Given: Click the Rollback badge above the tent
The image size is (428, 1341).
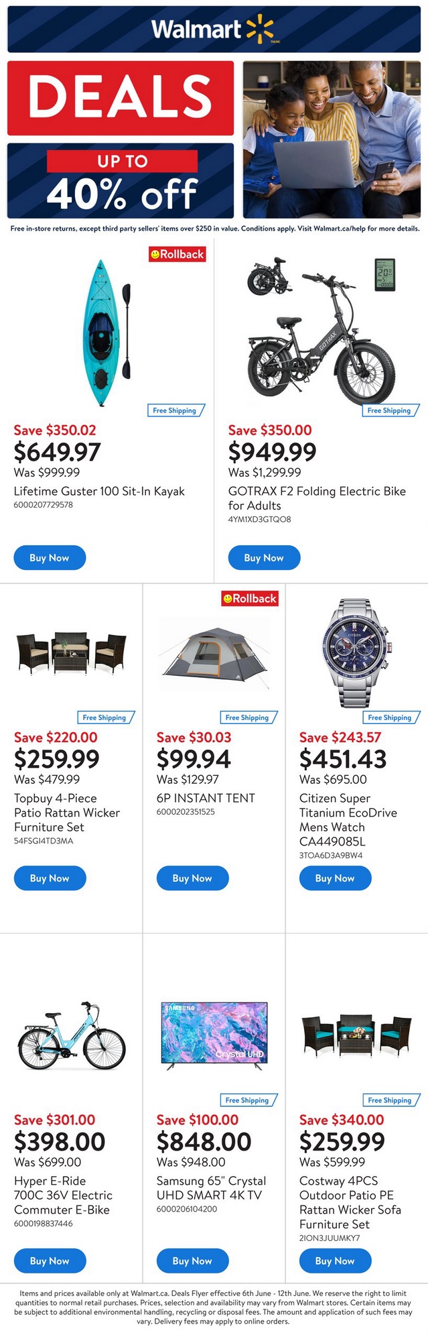Looking at the screenshot, I should click(250, 598).
